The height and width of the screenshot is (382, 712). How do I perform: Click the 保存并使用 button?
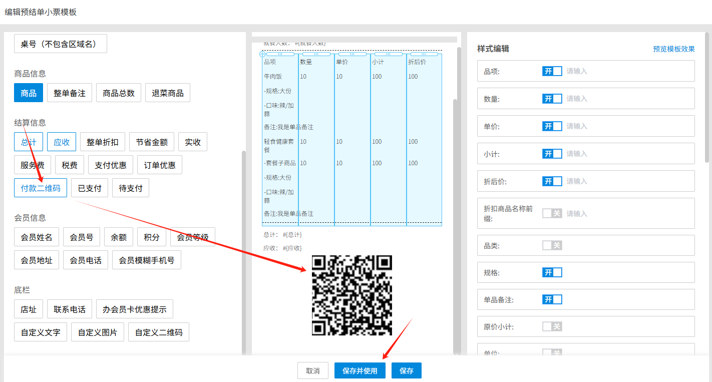360,371
